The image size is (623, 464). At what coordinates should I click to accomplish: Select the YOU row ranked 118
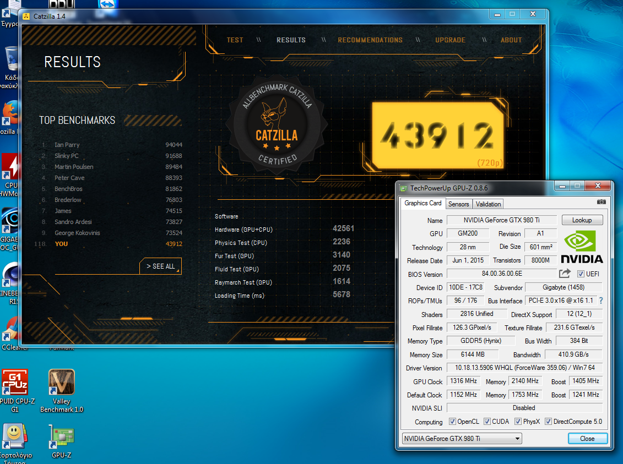(x=108, y=244)
